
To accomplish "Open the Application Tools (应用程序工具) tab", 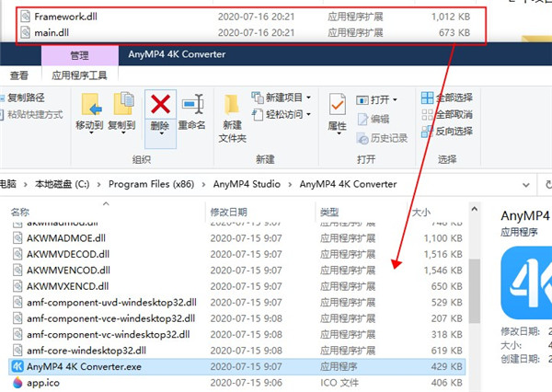I will pos(79,75).
